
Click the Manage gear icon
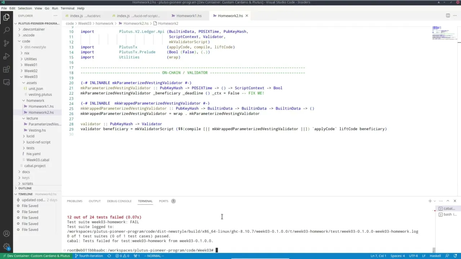coord(6,246)
